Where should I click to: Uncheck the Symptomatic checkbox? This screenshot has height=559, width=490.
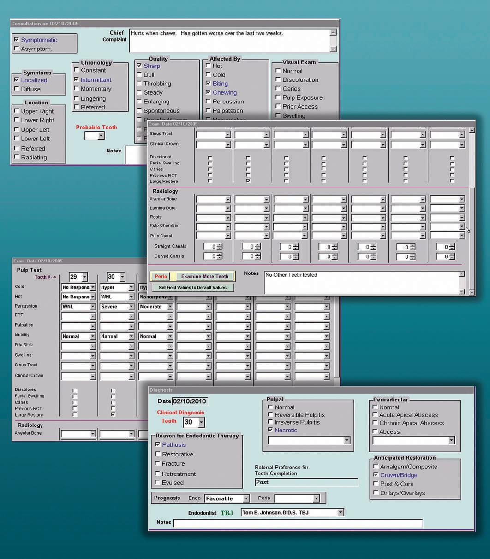(x=17, y=40)
